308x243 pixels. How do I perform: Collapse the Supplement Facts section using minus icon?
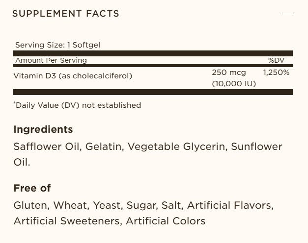point(288,13)
